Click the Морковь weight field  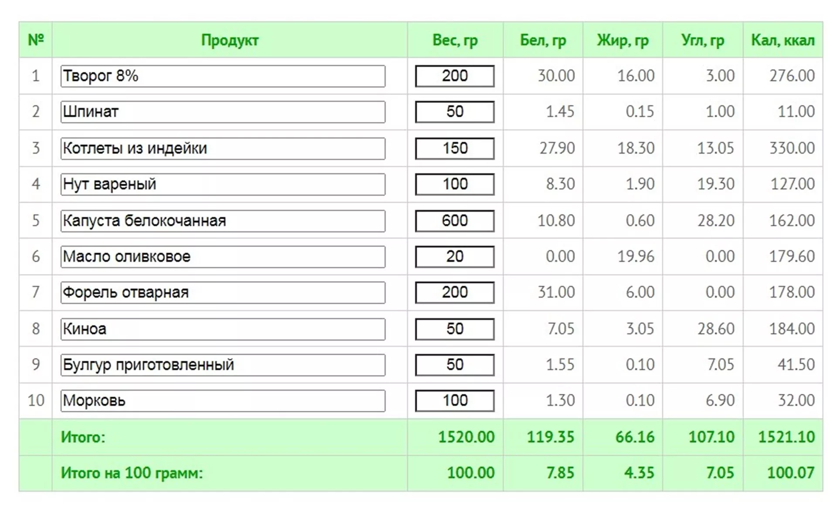(x=455, y=401)
